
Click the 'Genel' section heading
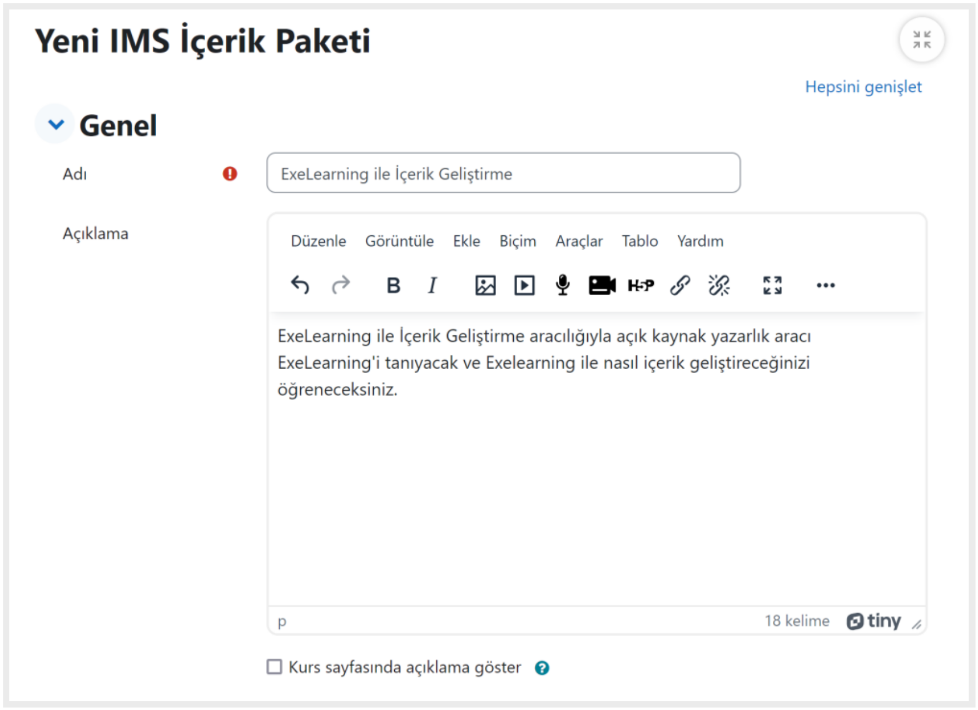(118, 125)
